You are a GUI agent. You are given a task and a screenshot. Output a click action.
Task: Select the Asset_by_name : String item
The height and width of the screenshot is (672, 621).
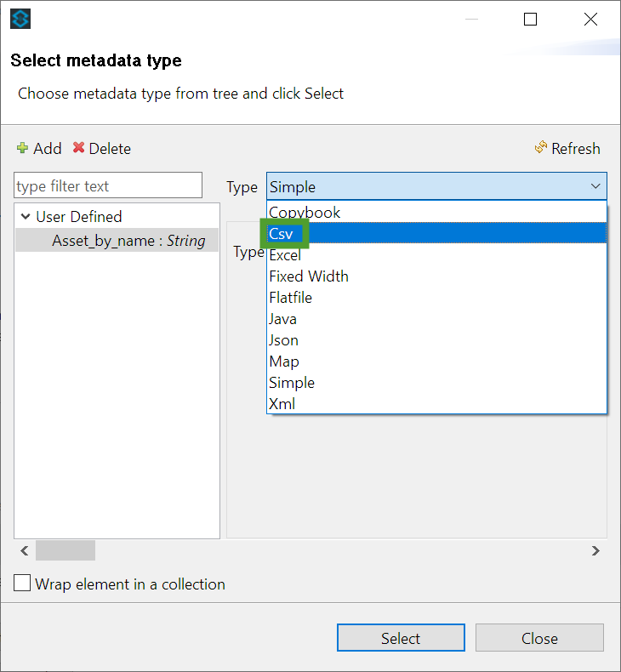point(117,241)
